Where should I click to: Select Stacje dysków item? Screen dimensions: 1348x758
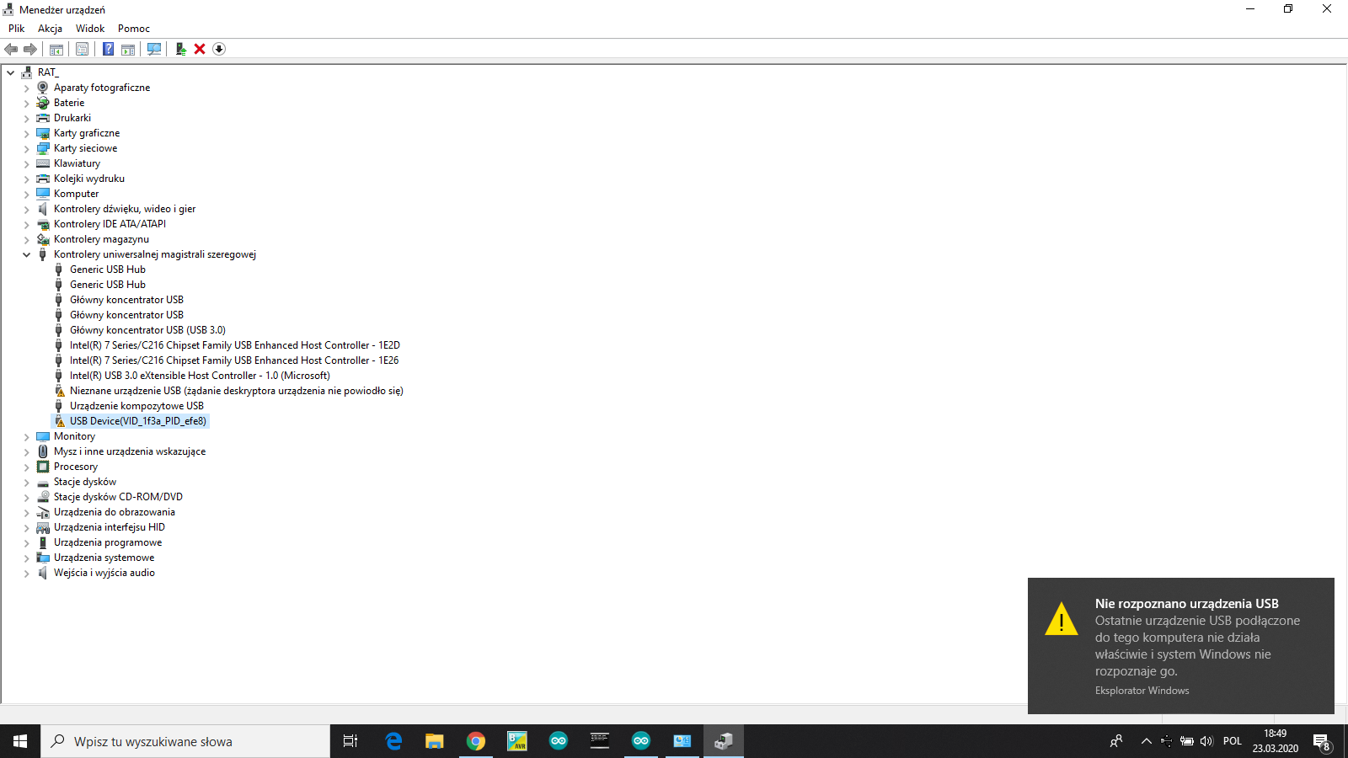click(x=85, y=482)
